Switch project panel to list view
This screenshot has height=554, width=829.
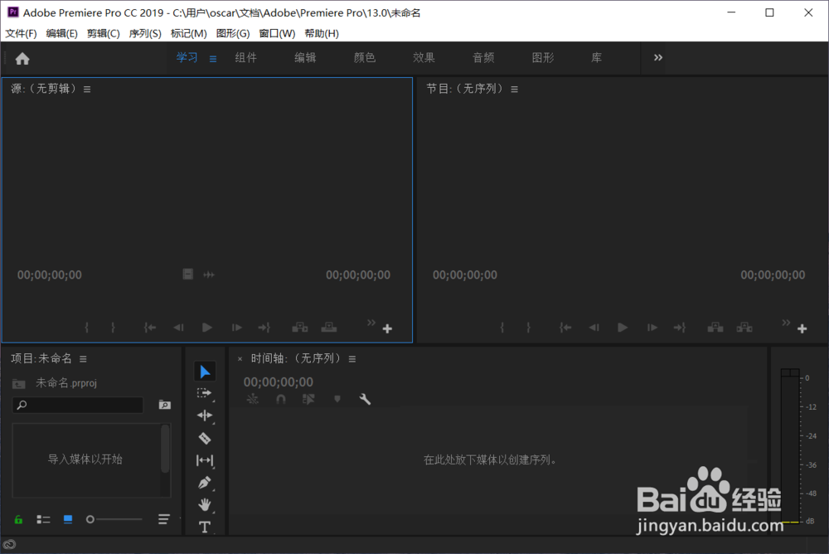(x=43, y=519)
